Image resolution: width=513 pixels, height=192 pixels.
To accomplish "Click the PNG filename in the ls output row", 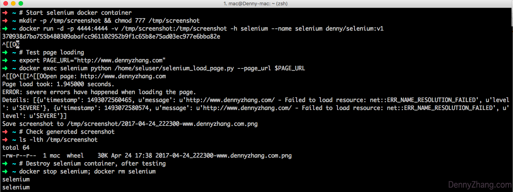I will 223,156.
